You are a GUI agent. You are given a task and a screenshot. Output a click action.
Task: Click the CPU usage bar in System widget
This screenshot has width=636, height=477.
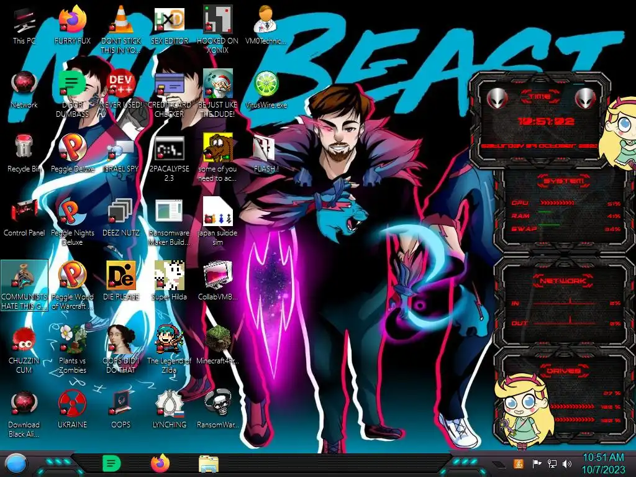557,203
